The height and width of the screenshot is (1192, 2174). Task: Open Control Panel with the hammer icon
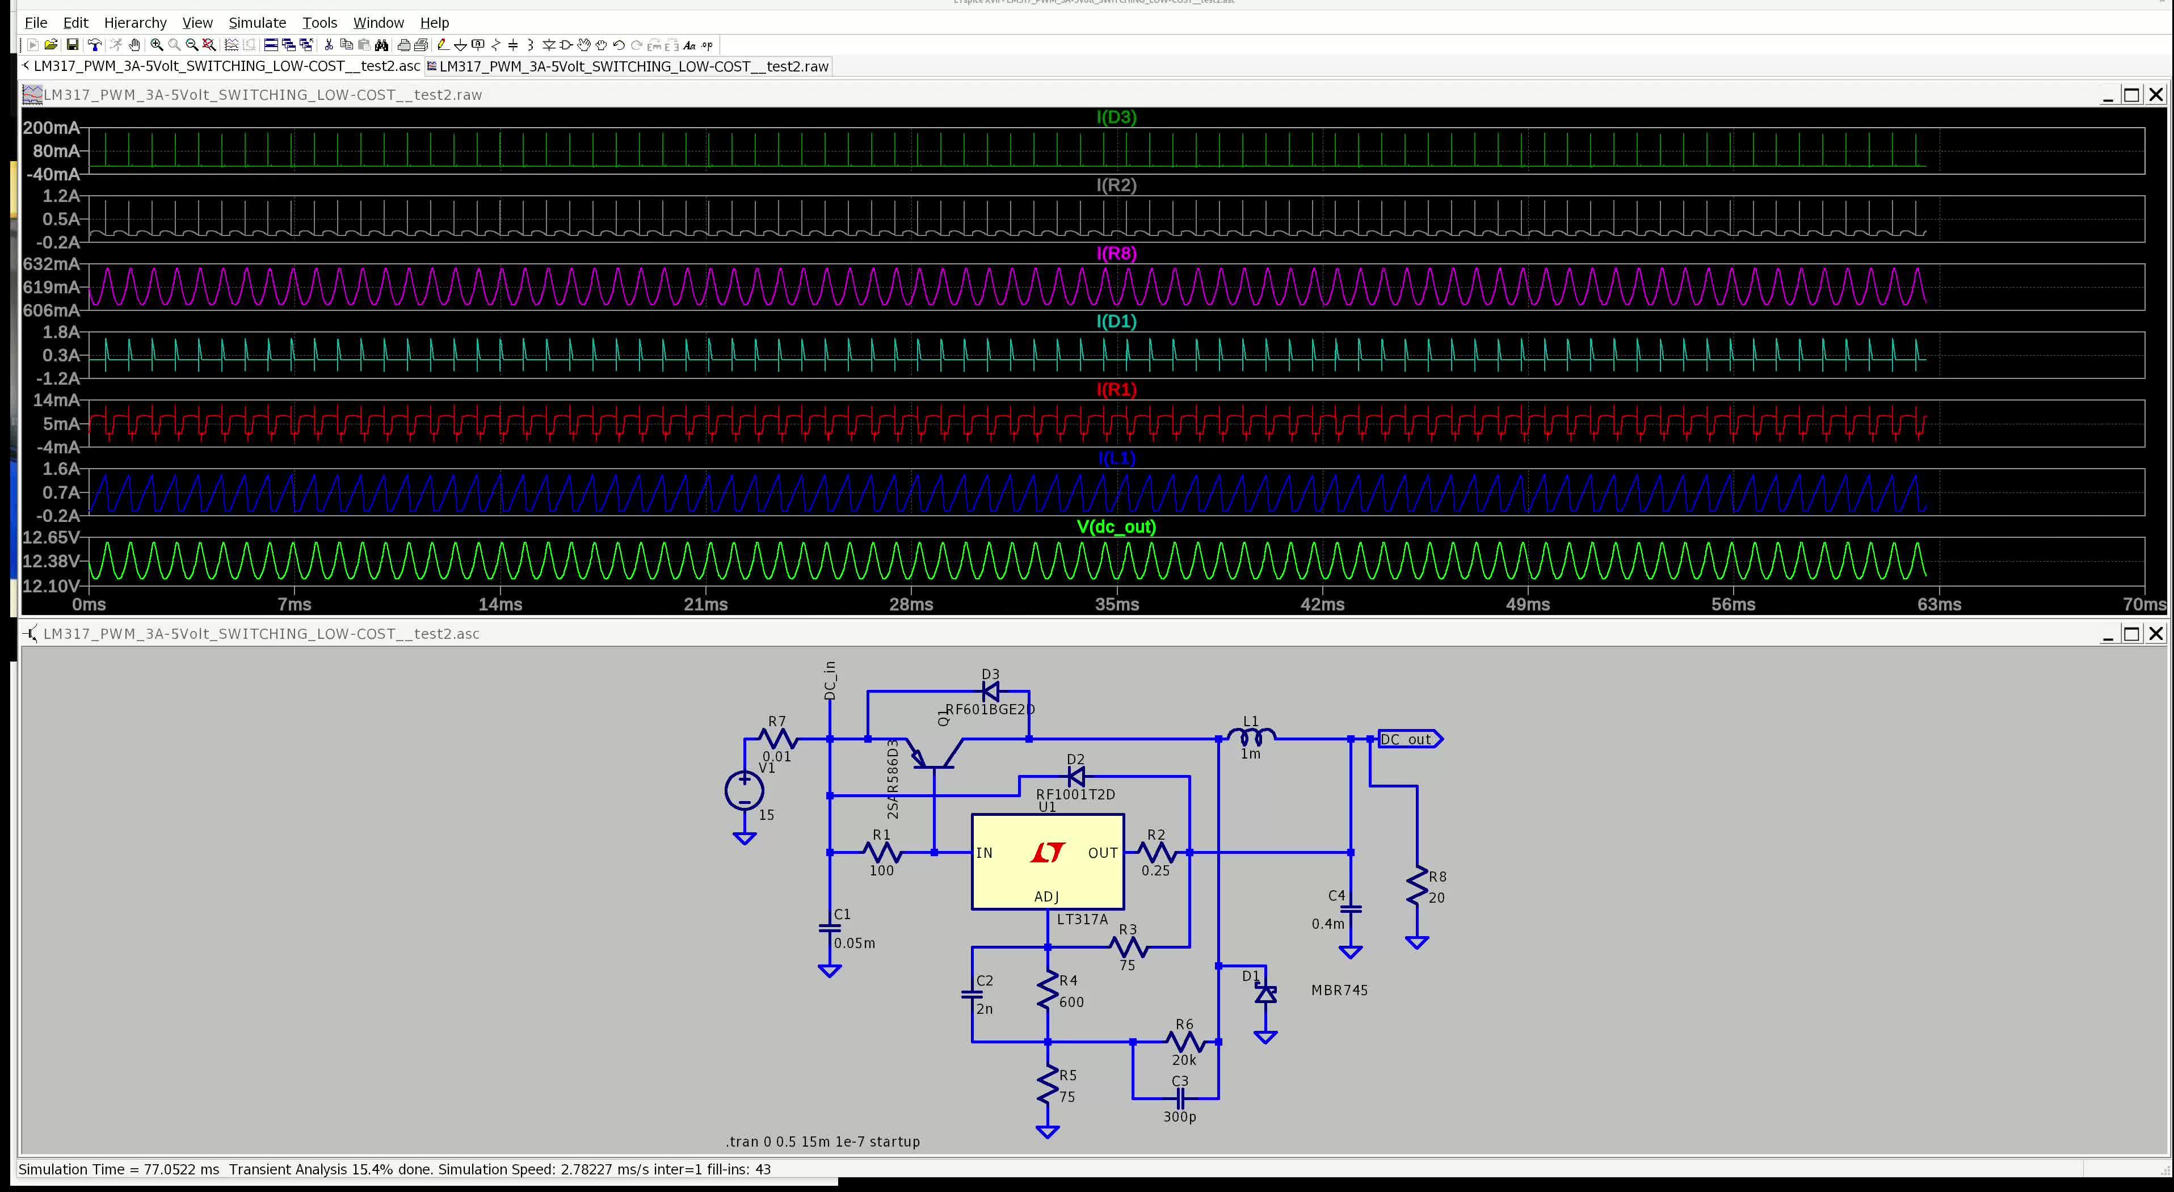95,45
